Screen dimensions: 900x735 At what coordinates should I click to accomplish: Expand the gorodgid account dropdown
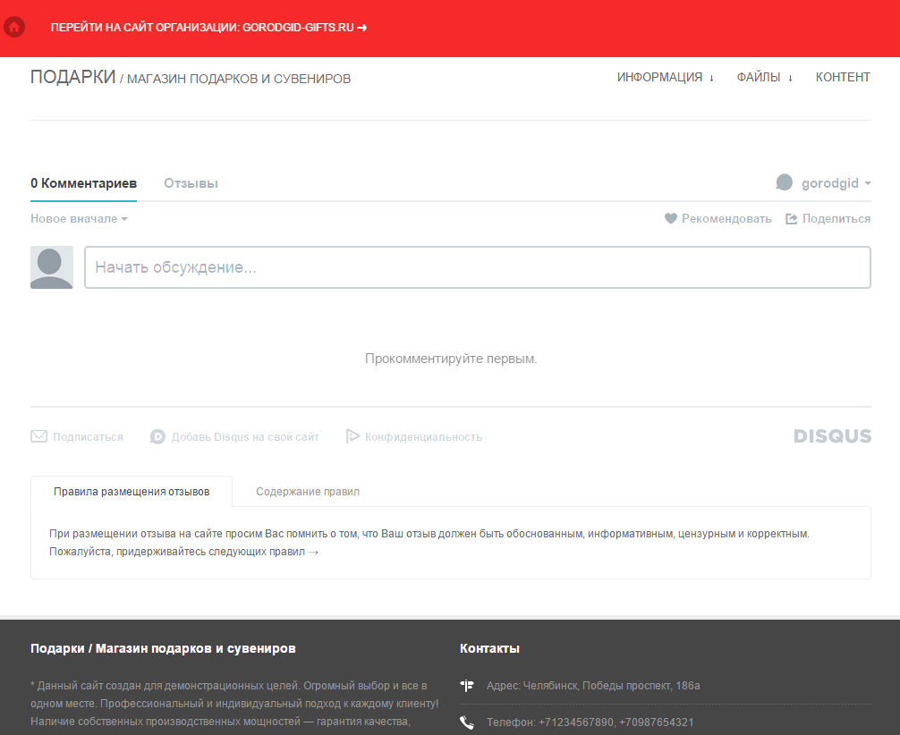pyautogui.click(x=867, y=183)
